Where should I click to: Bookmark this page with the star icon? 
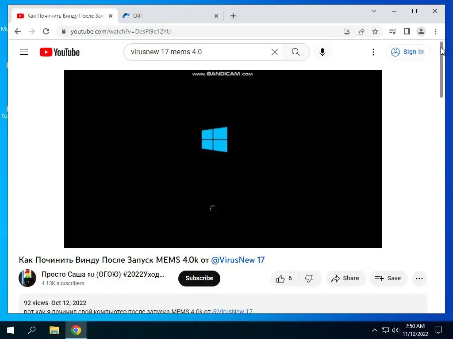click(x=375, y=31)
